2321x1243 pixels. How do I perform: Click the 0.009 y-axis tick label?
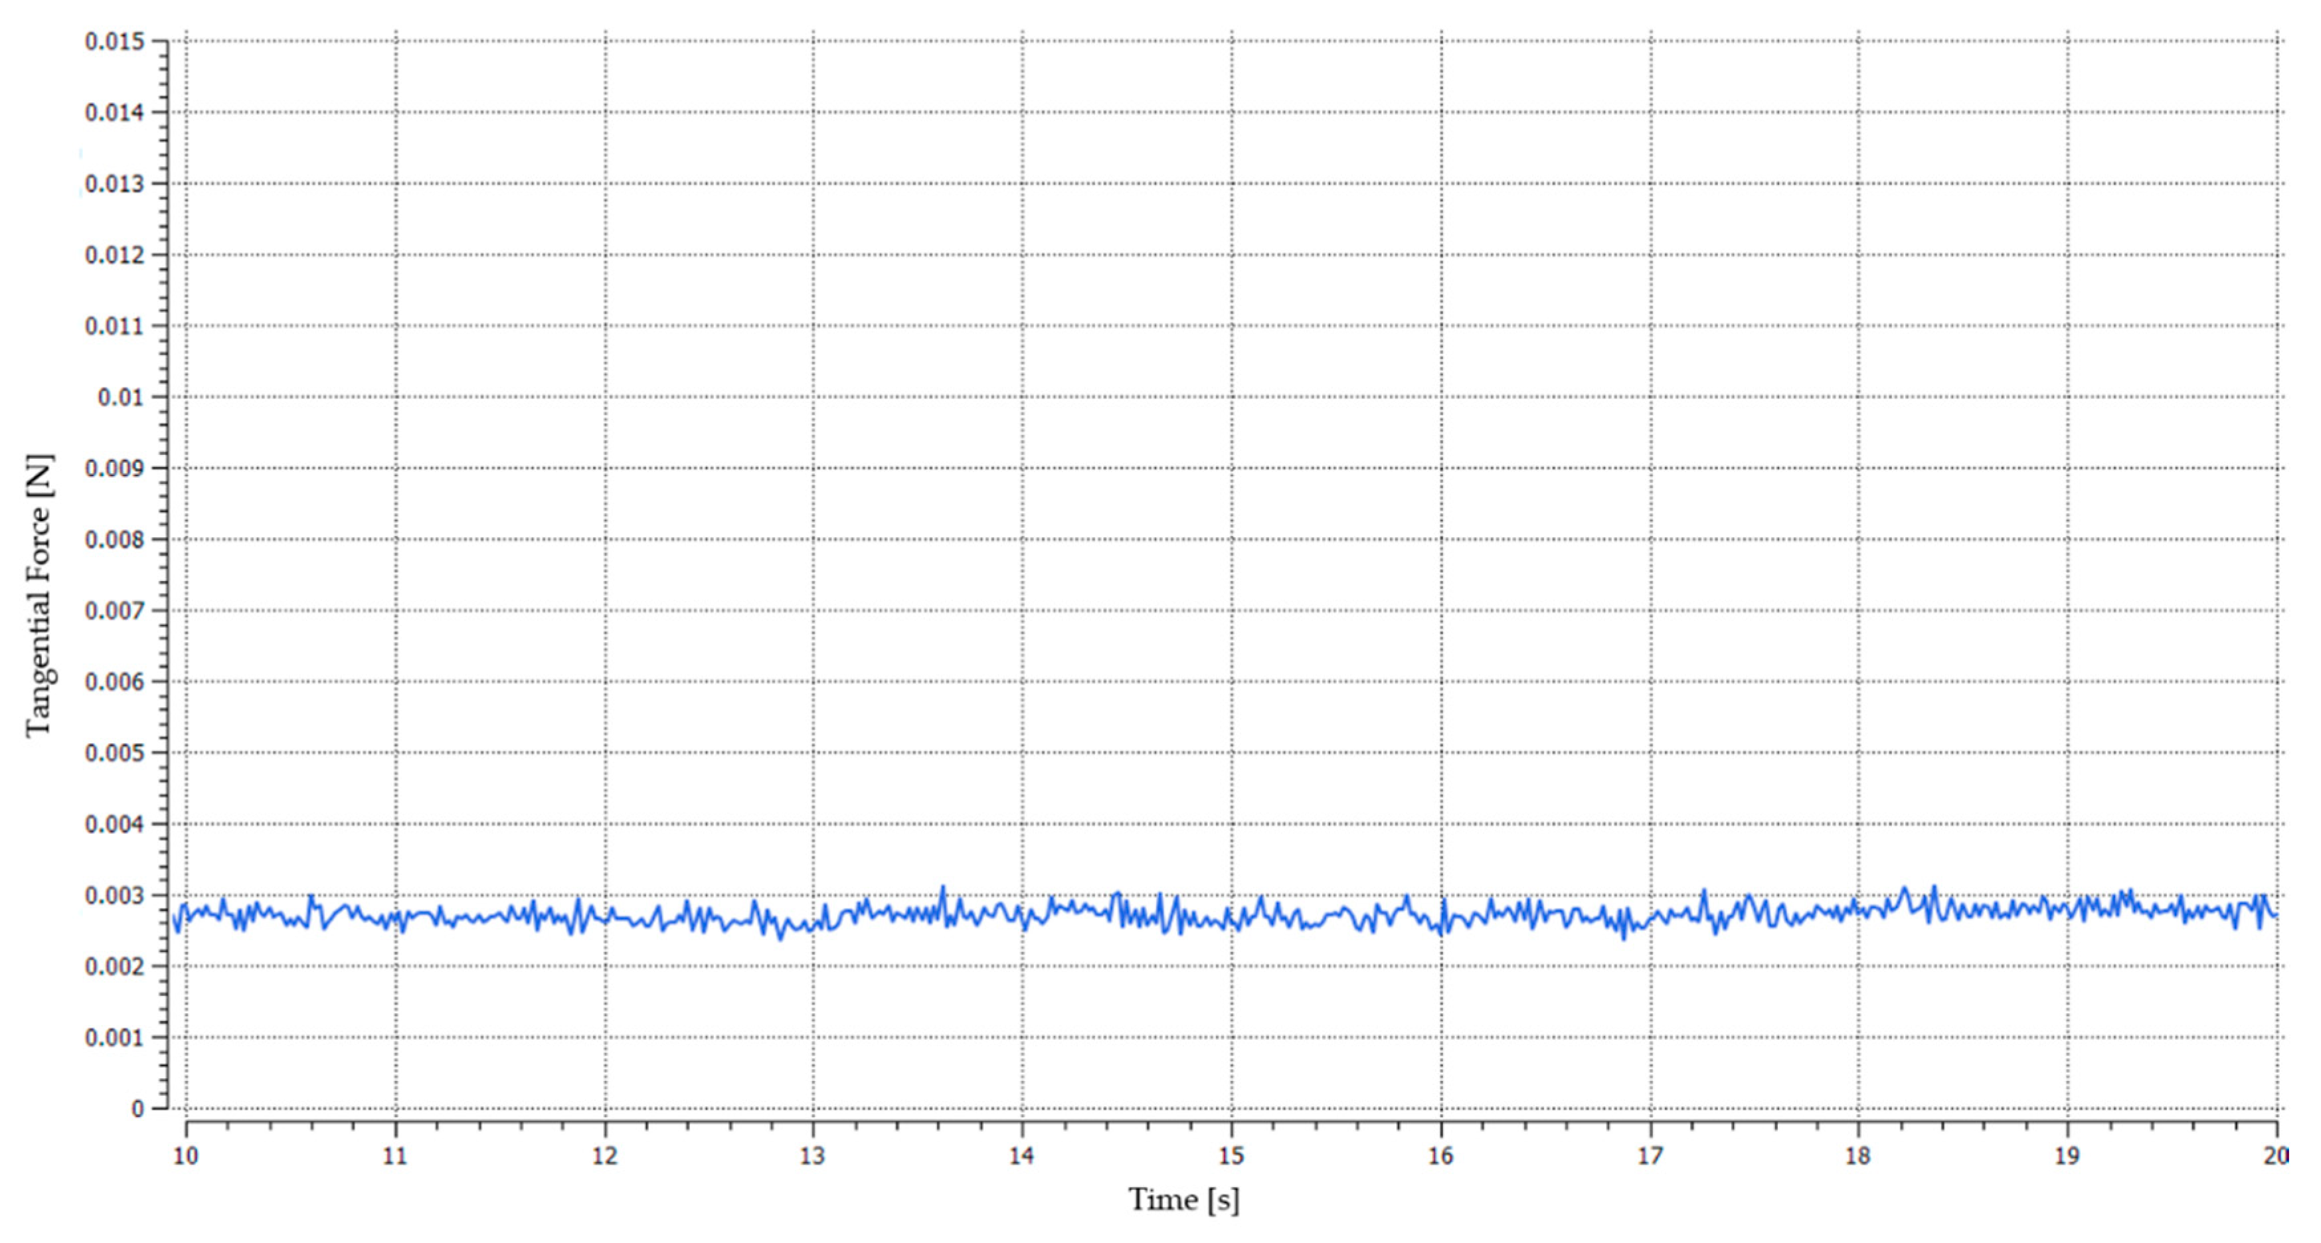(x=114, y=468)
